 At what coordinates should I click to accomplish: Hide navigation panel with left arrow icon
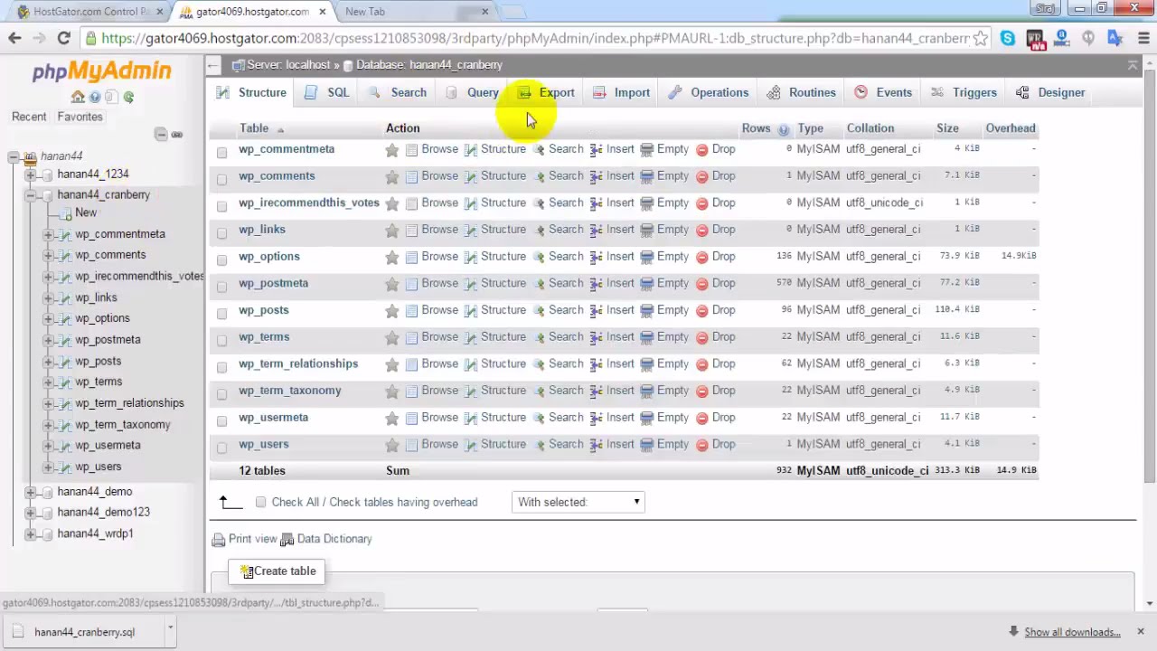pos(212,65)
